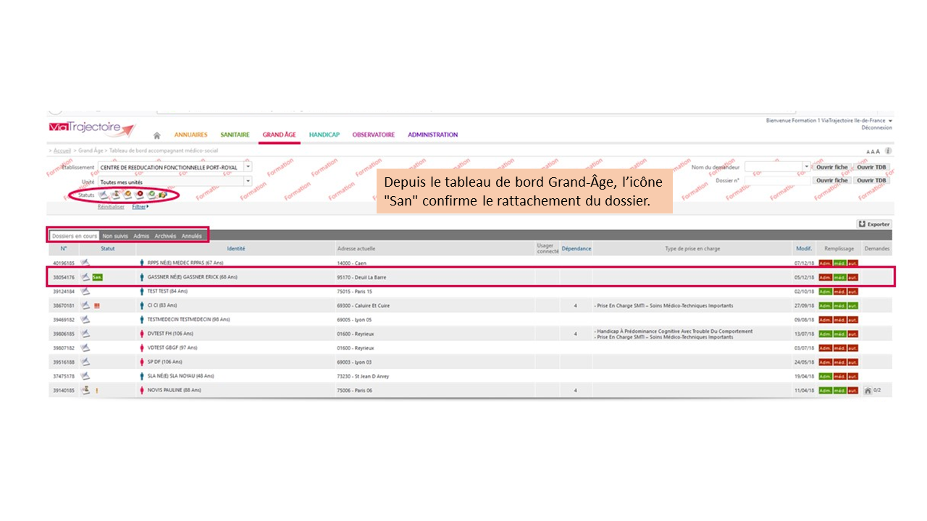Image resolution: width=927 pixels, height=521 pixels.
Task: Click green Adm. fill indicator on first row
Action: (x=825, y=263)
